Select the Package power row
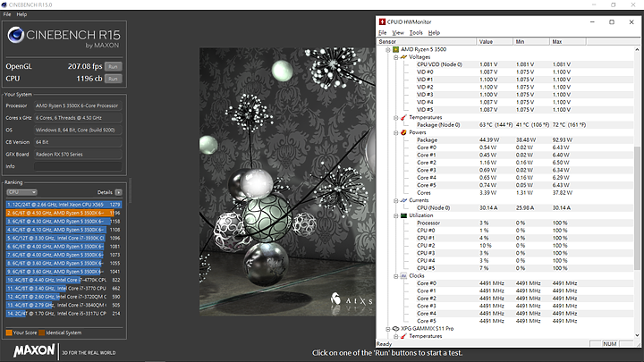Screen dimensions: 644x362 (x=505, y=140)
